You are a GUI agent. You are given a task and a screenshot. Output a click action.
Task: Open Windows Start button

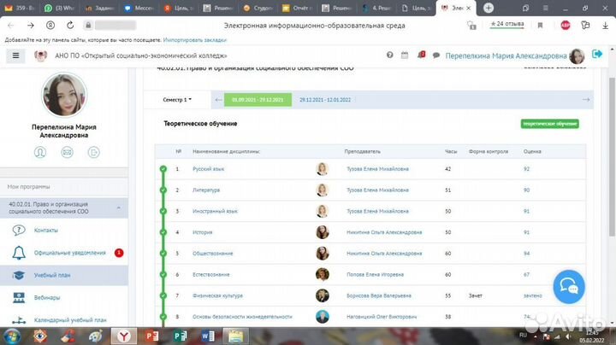(12, 336)
